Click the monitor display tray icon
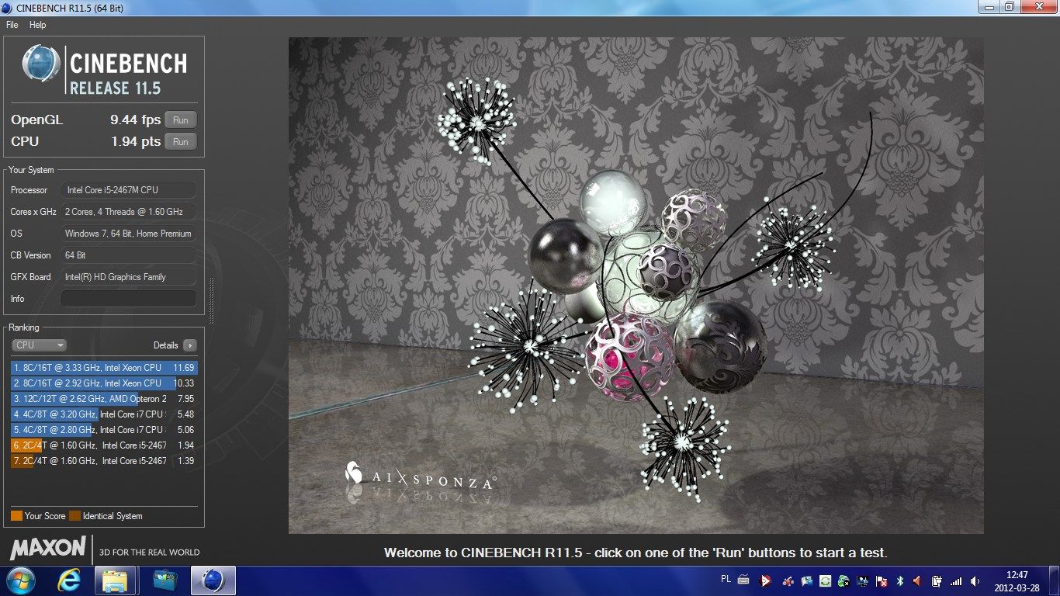This screenshot has width=1060, height=596. coord(862,580)
